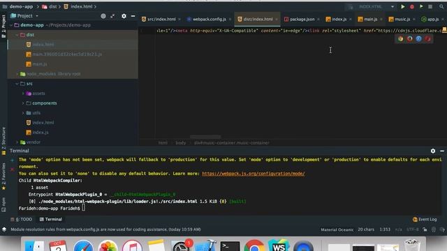Select the hashed main.*.js file in dist
Image resolution: width=447 pixels, height=251 pixels.
pyautogui.click(x=67, y=54)
